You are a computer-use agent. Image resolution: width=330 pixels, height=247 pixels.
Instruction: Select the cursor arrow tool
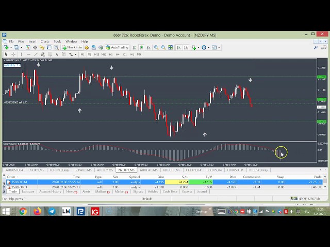tap(6, 54)
